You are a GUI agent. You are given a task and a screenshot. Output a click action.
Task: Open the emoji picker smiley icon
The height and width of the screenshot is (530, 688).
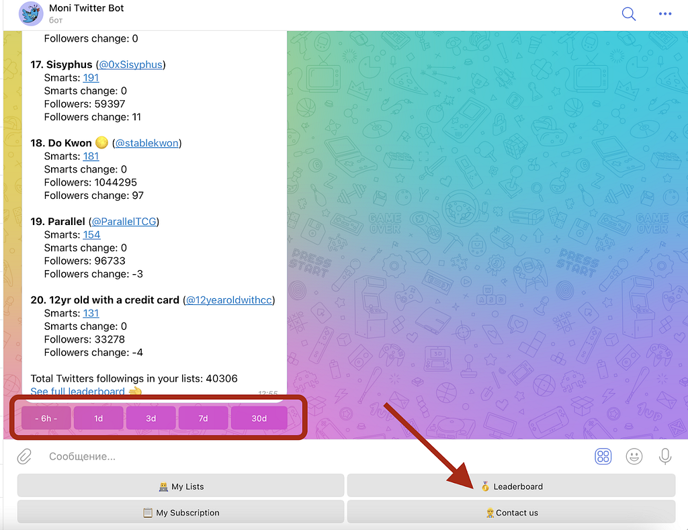point(634,456)
